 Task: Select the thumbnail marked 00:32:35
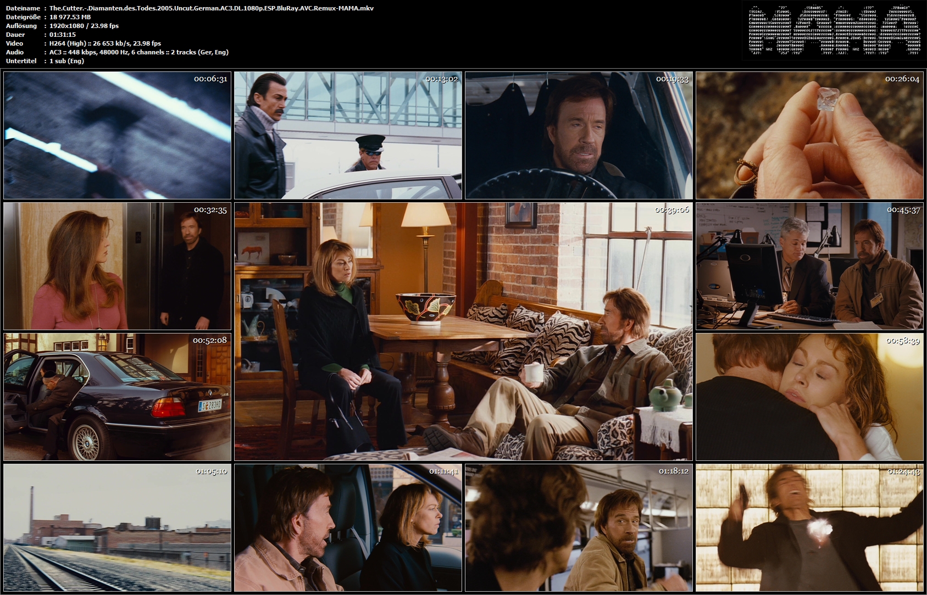tap(117, 266)
